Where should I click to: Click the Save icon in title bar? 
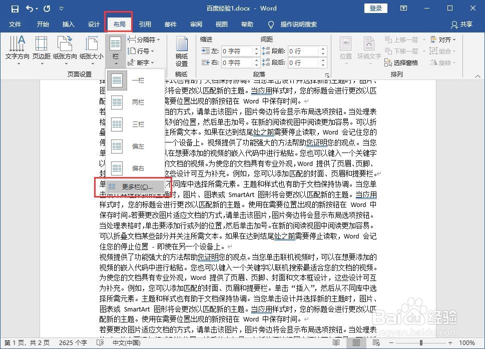[15, 8]
